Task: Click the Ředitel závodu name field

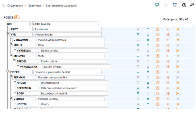Action: [64, 24]
